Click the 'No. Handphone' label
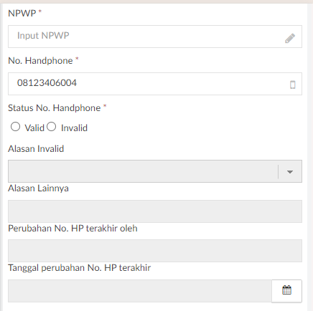Image resolution: width=313 pixels, height=311 pixels. pos(40,61)
